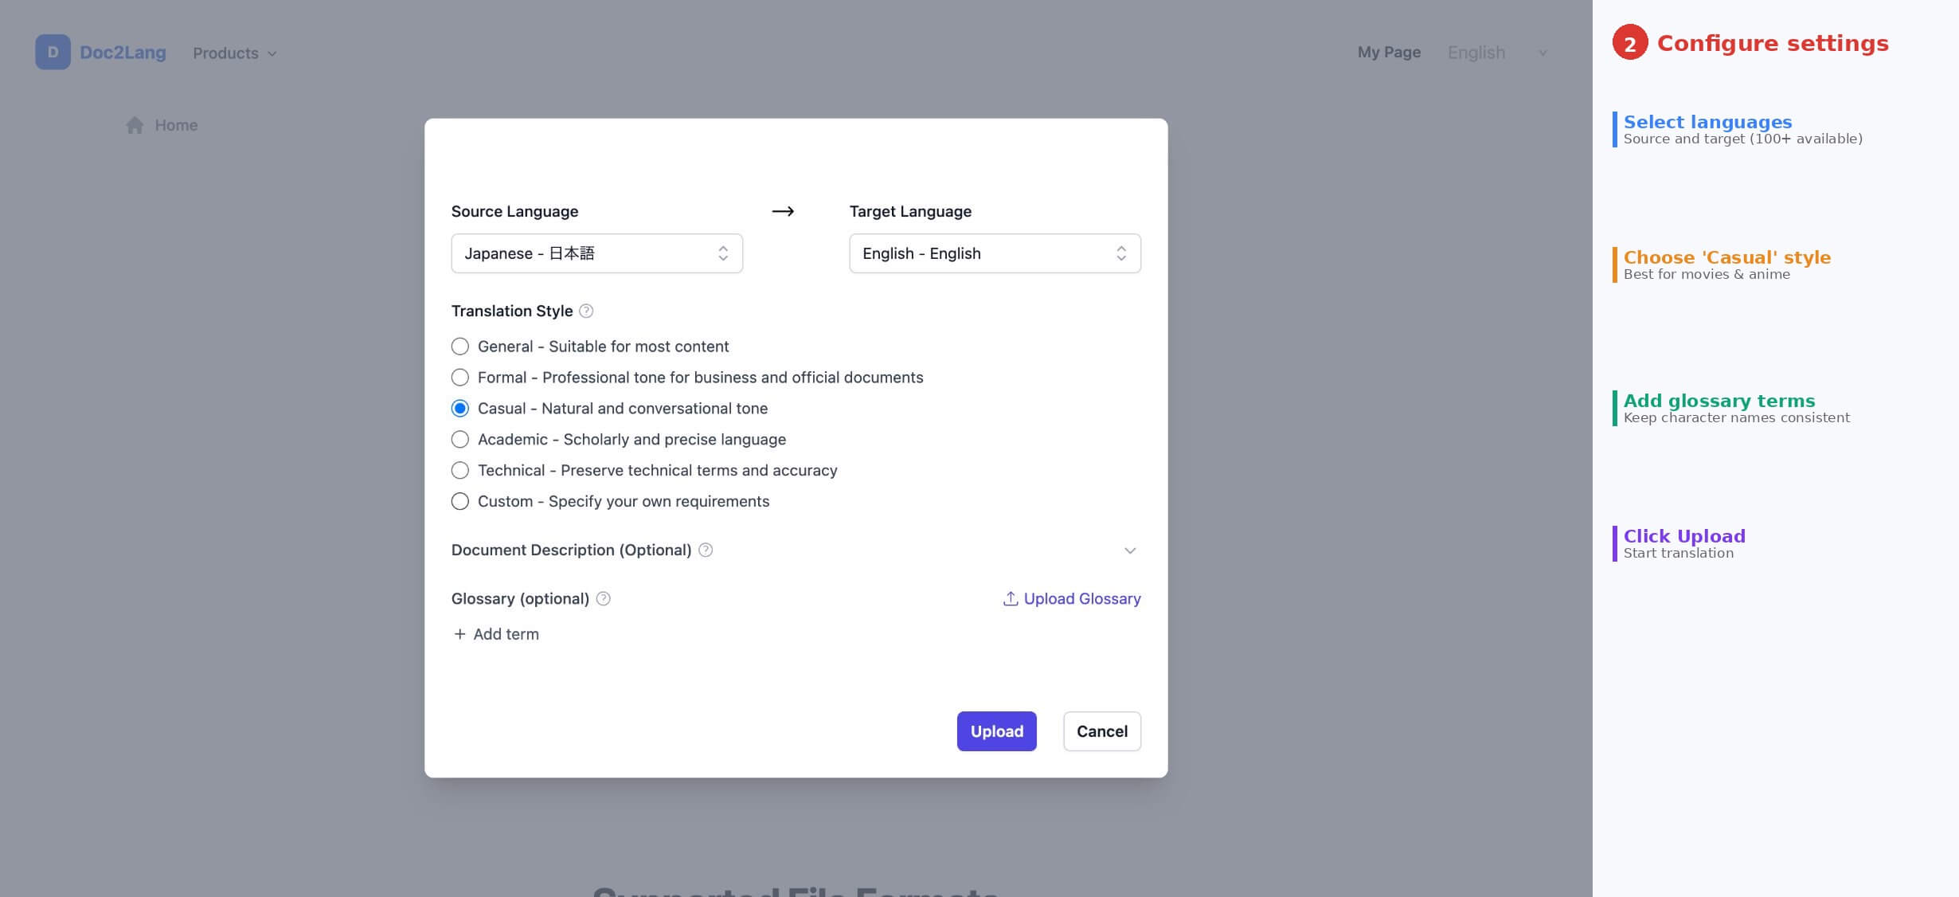Open the Translation Style help tooltip icon
Viewport: 1959px width, 897px height.
[x=586, y=311]
